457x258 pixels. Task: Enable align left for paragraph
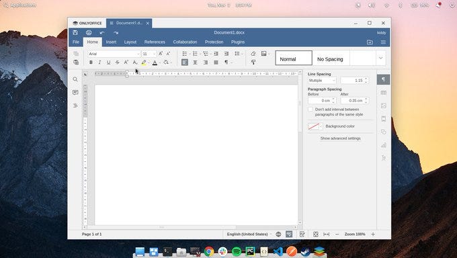click(185, 62)
